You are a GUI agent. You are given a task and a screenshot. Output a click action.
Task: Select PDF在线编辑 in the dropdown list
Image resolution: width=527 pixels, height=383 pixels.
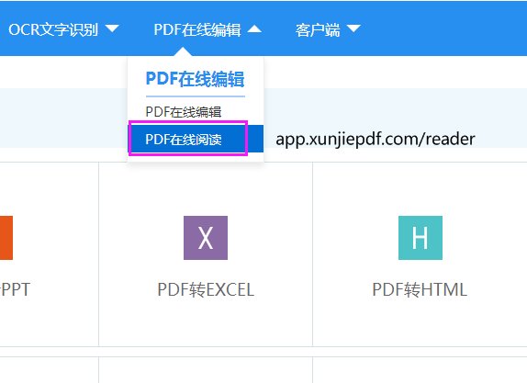tap(184, 112)
